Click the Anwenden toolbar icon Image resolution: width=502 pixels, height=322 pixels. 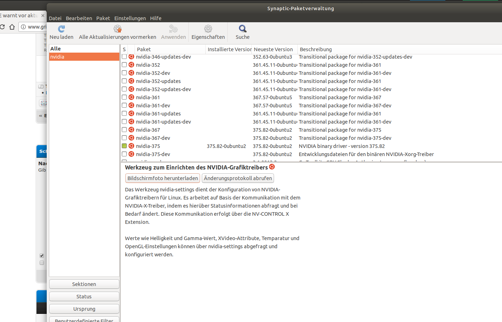173,29
